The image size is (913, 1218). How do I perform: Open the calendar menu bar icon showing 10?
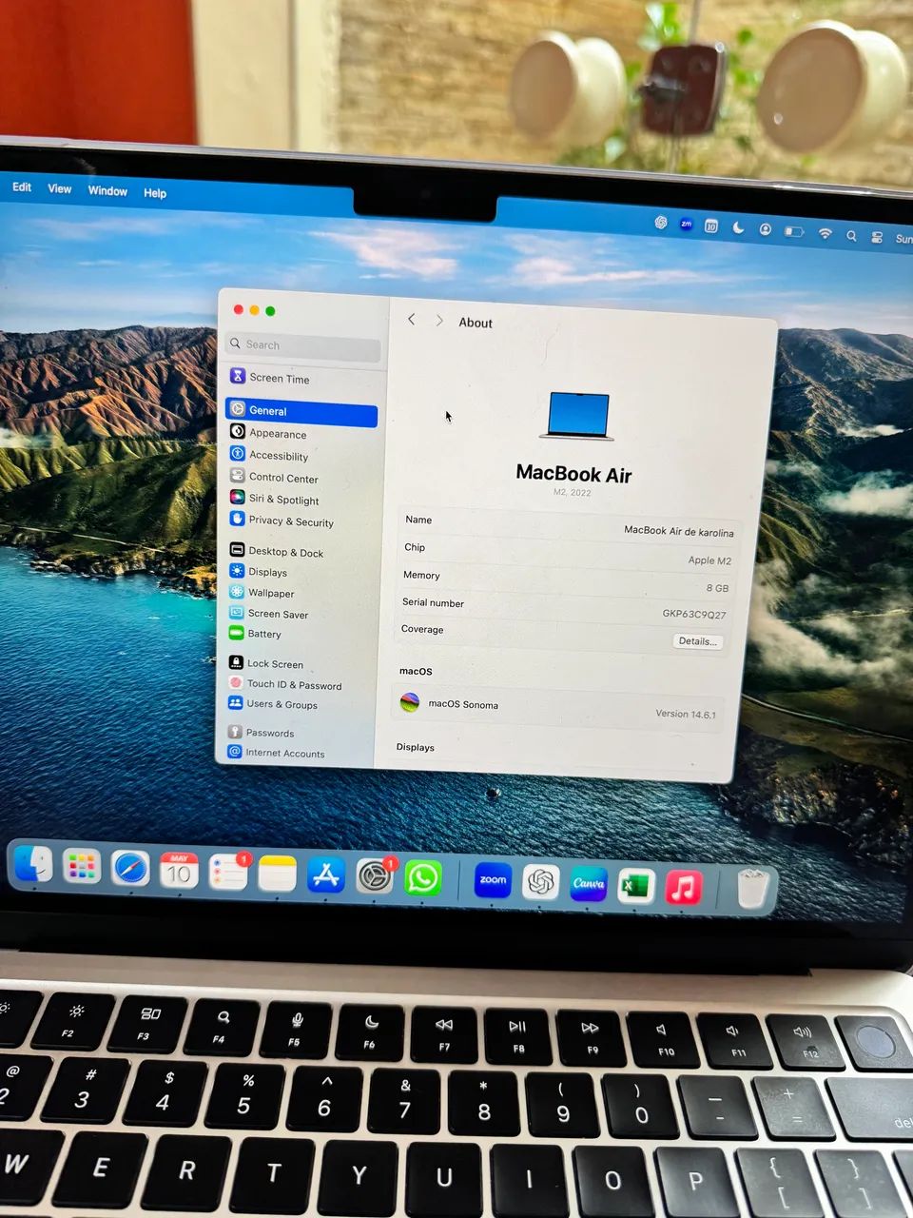pyautogui.click(x=710, y=226)
